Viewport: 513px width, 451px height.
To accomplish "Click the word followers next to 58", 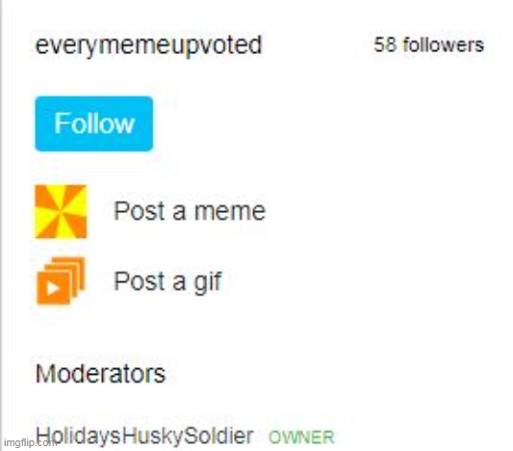I will click(x=444, y=45).
